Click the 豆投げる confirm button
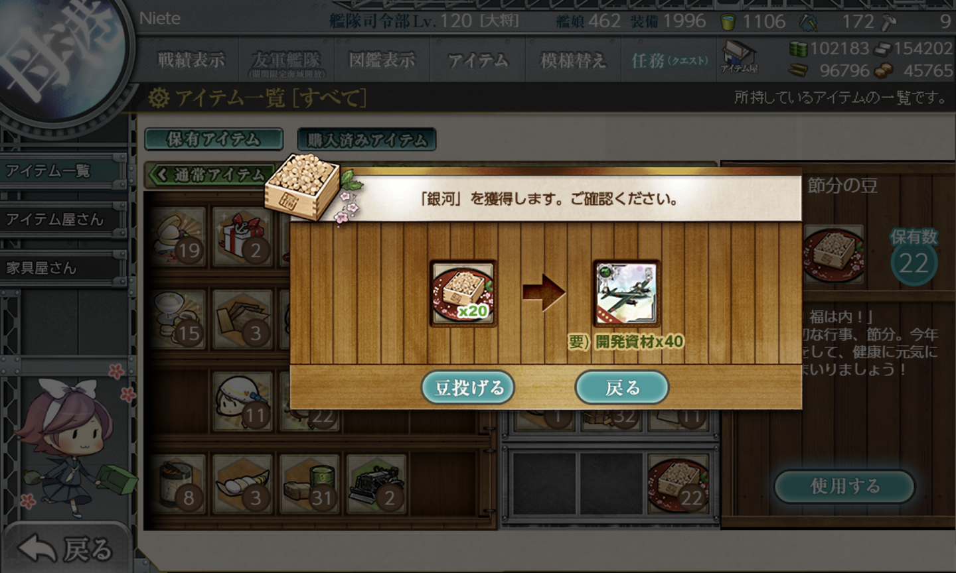956x573 pixels. (469, 387)
